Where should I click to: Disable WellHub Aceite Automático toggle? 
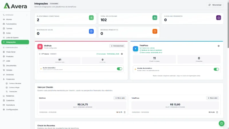[x=119, y=69]
